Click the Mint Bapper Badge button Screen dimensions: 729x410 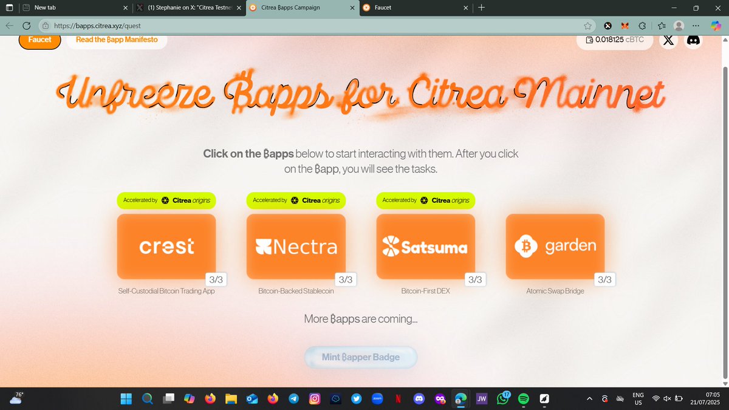click(361, 357)
